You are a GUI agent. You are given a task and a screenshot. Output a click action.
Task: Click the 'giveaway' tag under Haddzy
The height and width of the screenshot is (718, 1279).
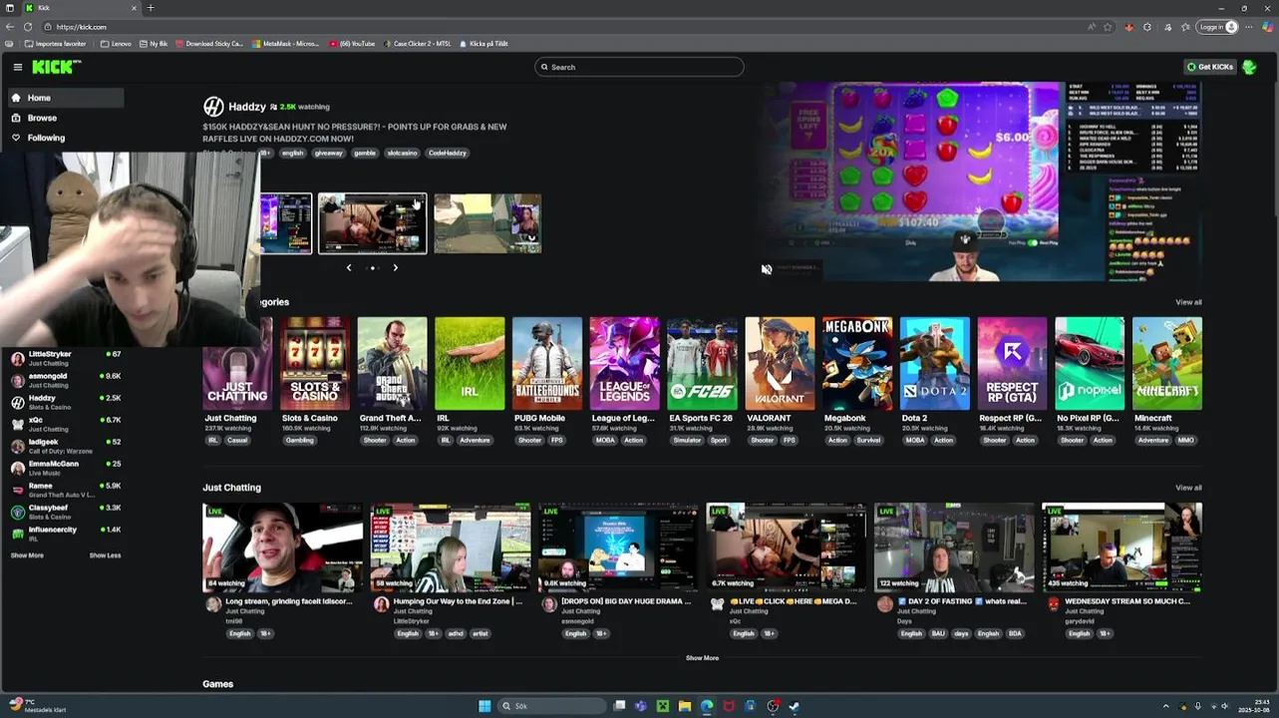[x=328, y=153]
